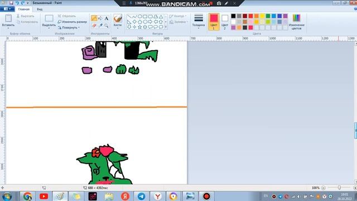357x201 pixels.
Task: Click the Undo arrow in title bar
Action: click(x=17, y=3)
